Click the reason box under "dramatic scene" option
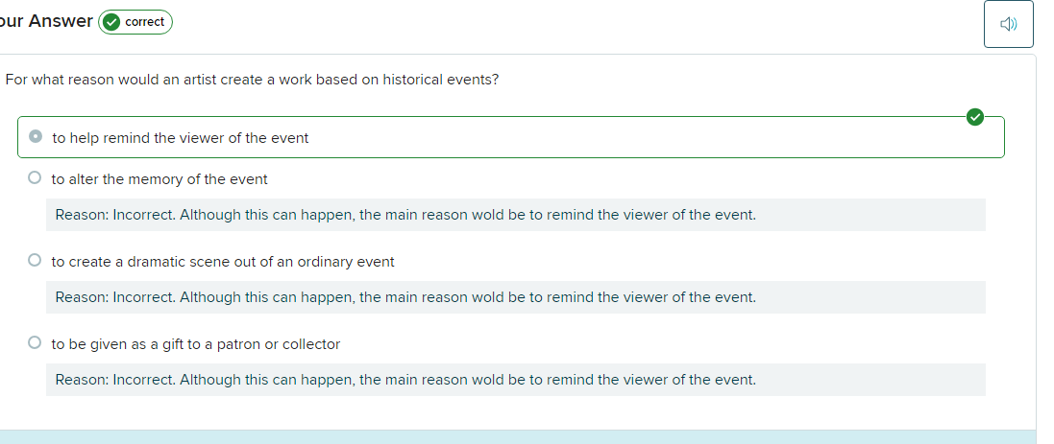 pyautogui.click(x=515, y=297)
